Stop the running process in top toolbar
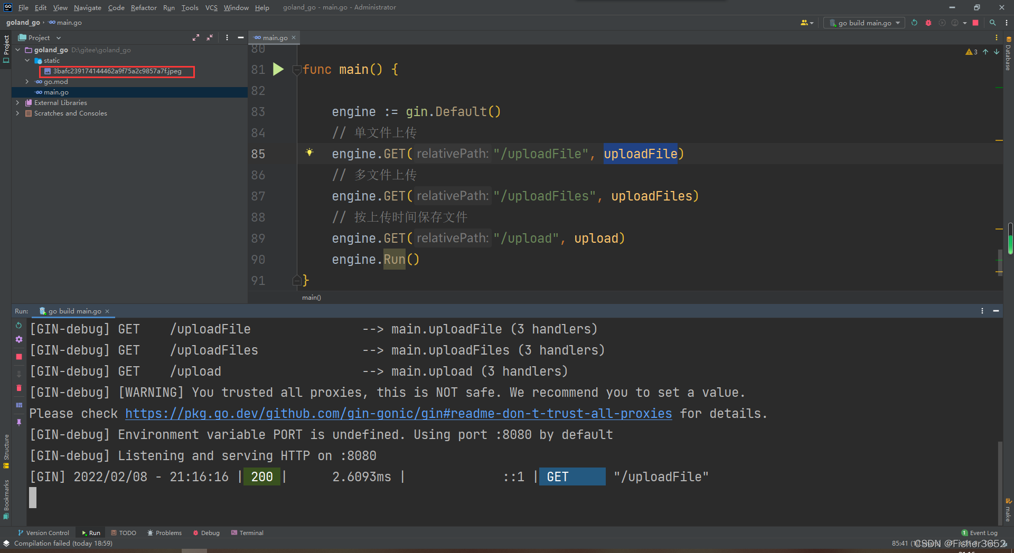Viewport: 1014px width, 553px height. click(975, 23)
